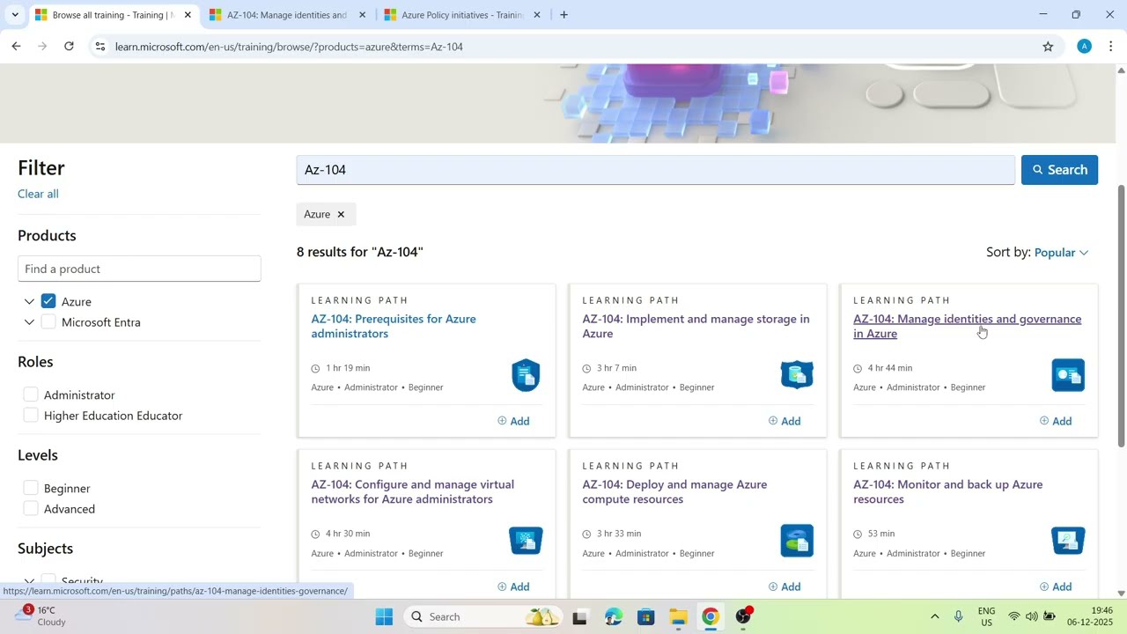Open the Chrome three-dot menu

click(1110, 47)
